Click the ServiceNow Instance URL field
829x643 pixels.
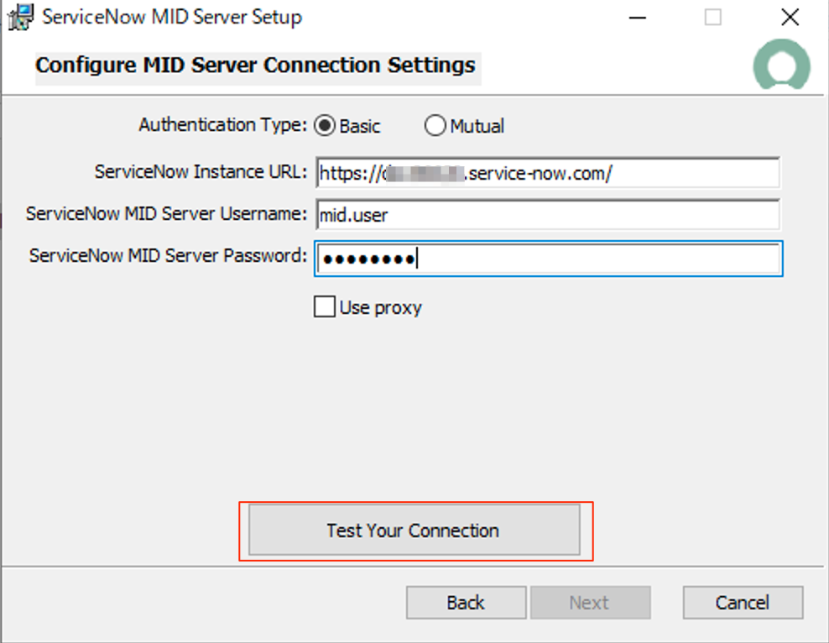[x=545, y=174]
